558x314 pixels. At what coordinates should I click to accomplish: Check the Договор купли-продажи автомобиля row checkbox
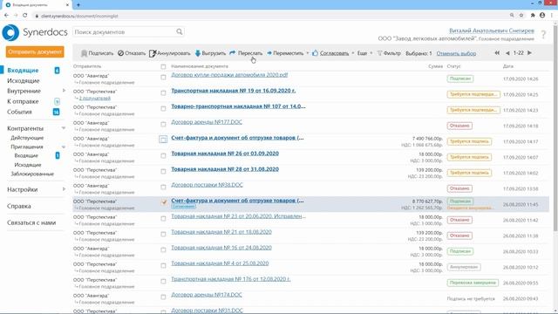163,78
